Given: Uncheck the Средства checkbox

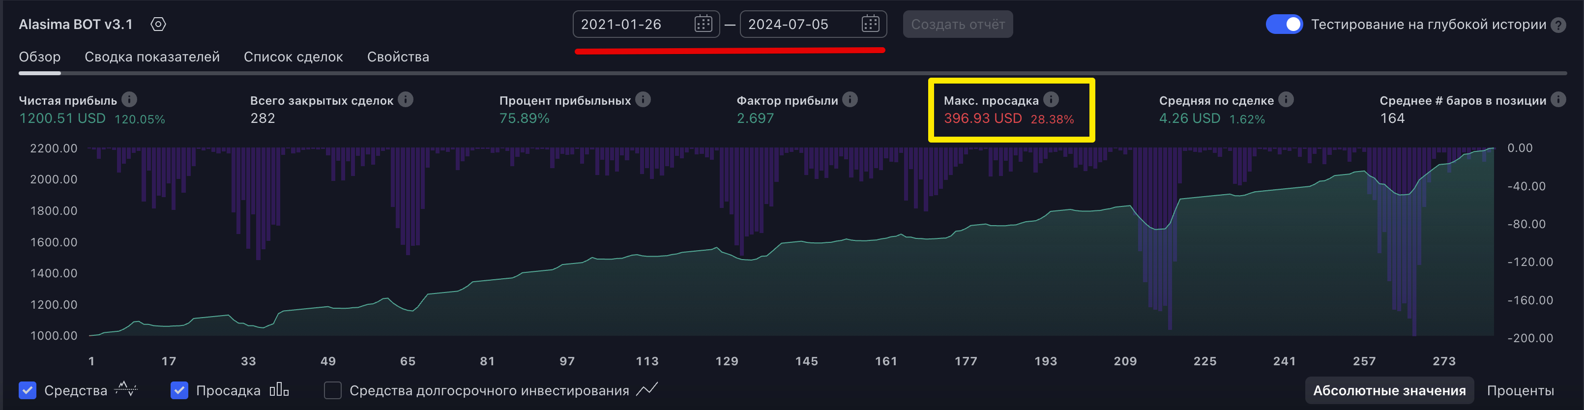Looking at the screenshot, I should coord(28,390).
